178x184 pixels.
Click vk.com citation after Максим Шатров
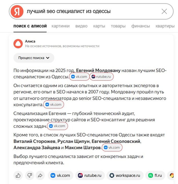(x=112, y=147)
